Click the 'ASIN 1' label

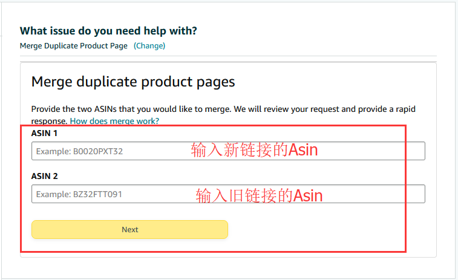[x=44, y=133]
